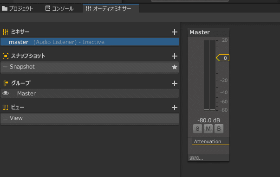
Task: Toggle Solo (S) on Master strip
Action: (197, 128)
